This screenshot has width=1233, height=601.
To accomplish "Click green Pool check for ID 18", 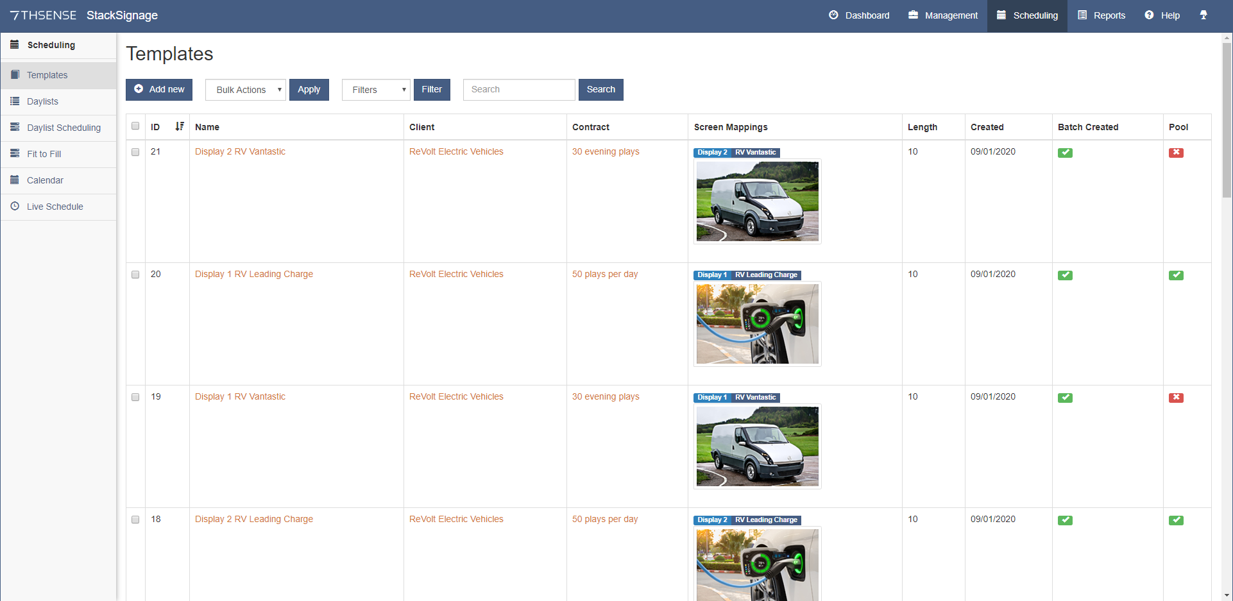I will 1176,520.
